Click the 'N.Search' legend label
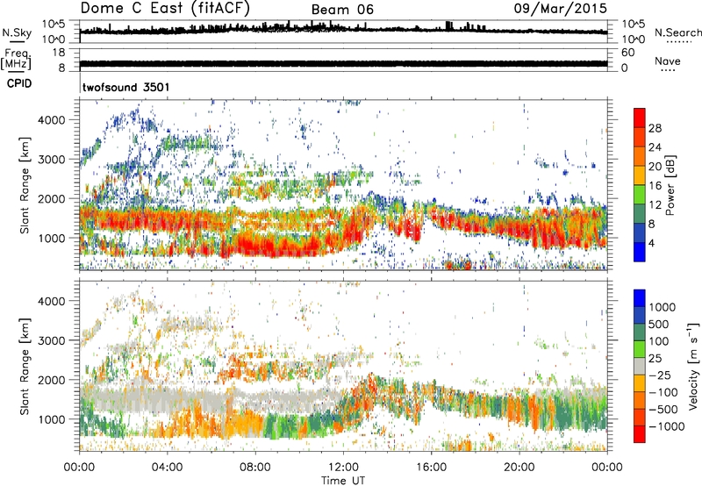This screenshot has width=702, height=486. click(x=677, y=32)
